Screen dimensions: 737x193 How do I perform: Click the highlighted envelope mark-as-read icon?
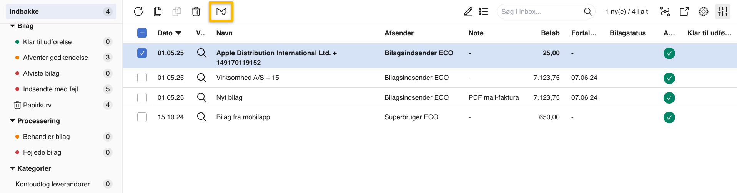coord(221,12)
